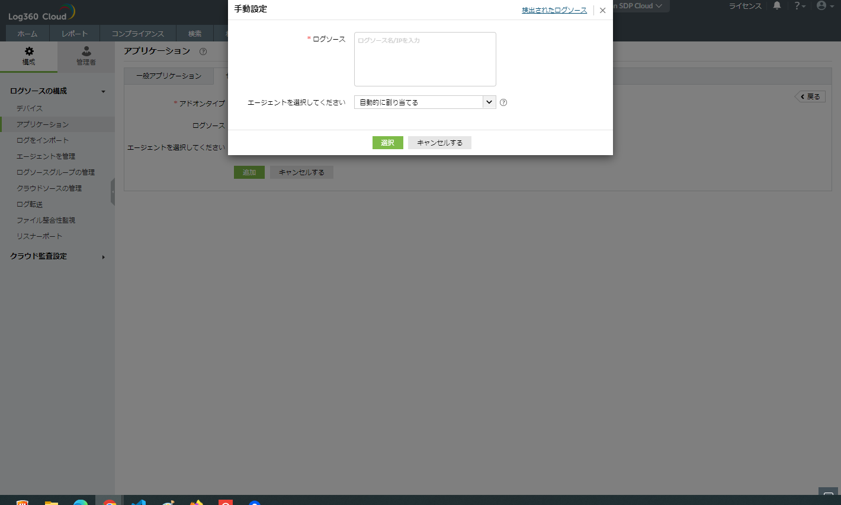
Task: Open the user account avatar menu
Action: [824, 5]
